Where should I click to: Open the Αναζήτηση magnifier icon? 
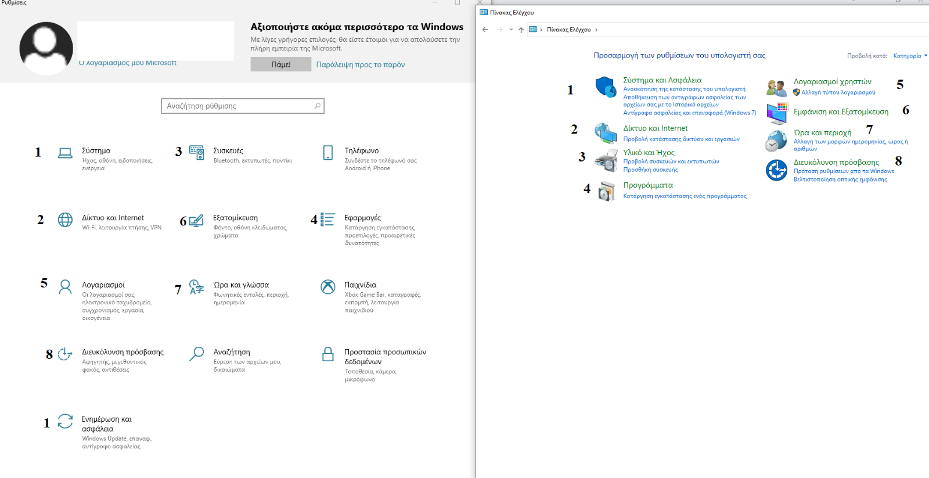coord(197,354)
